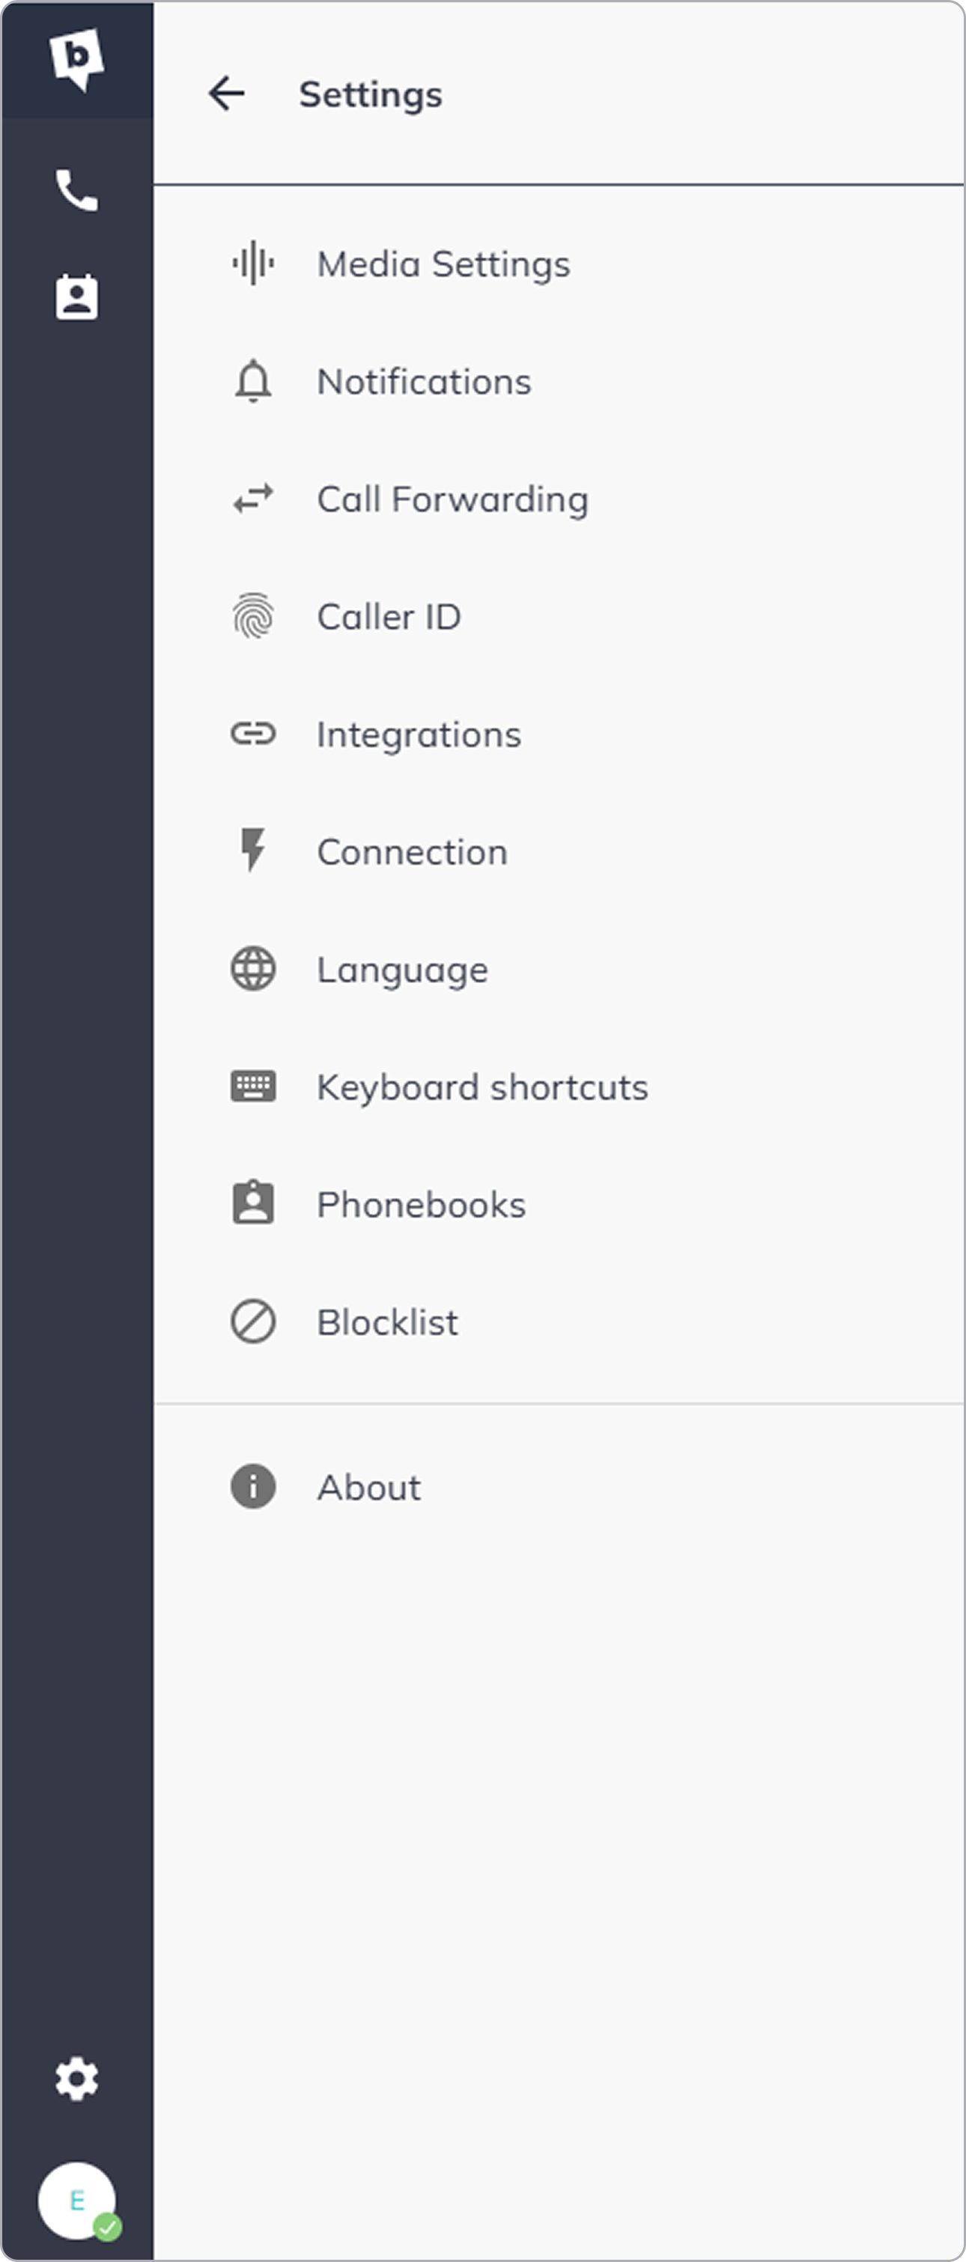Image resolution: width=966 pixels, height=2262 pixels.
Task: Open the Media Settings entry
Action: pyautogui.click(x=443, y=264)
